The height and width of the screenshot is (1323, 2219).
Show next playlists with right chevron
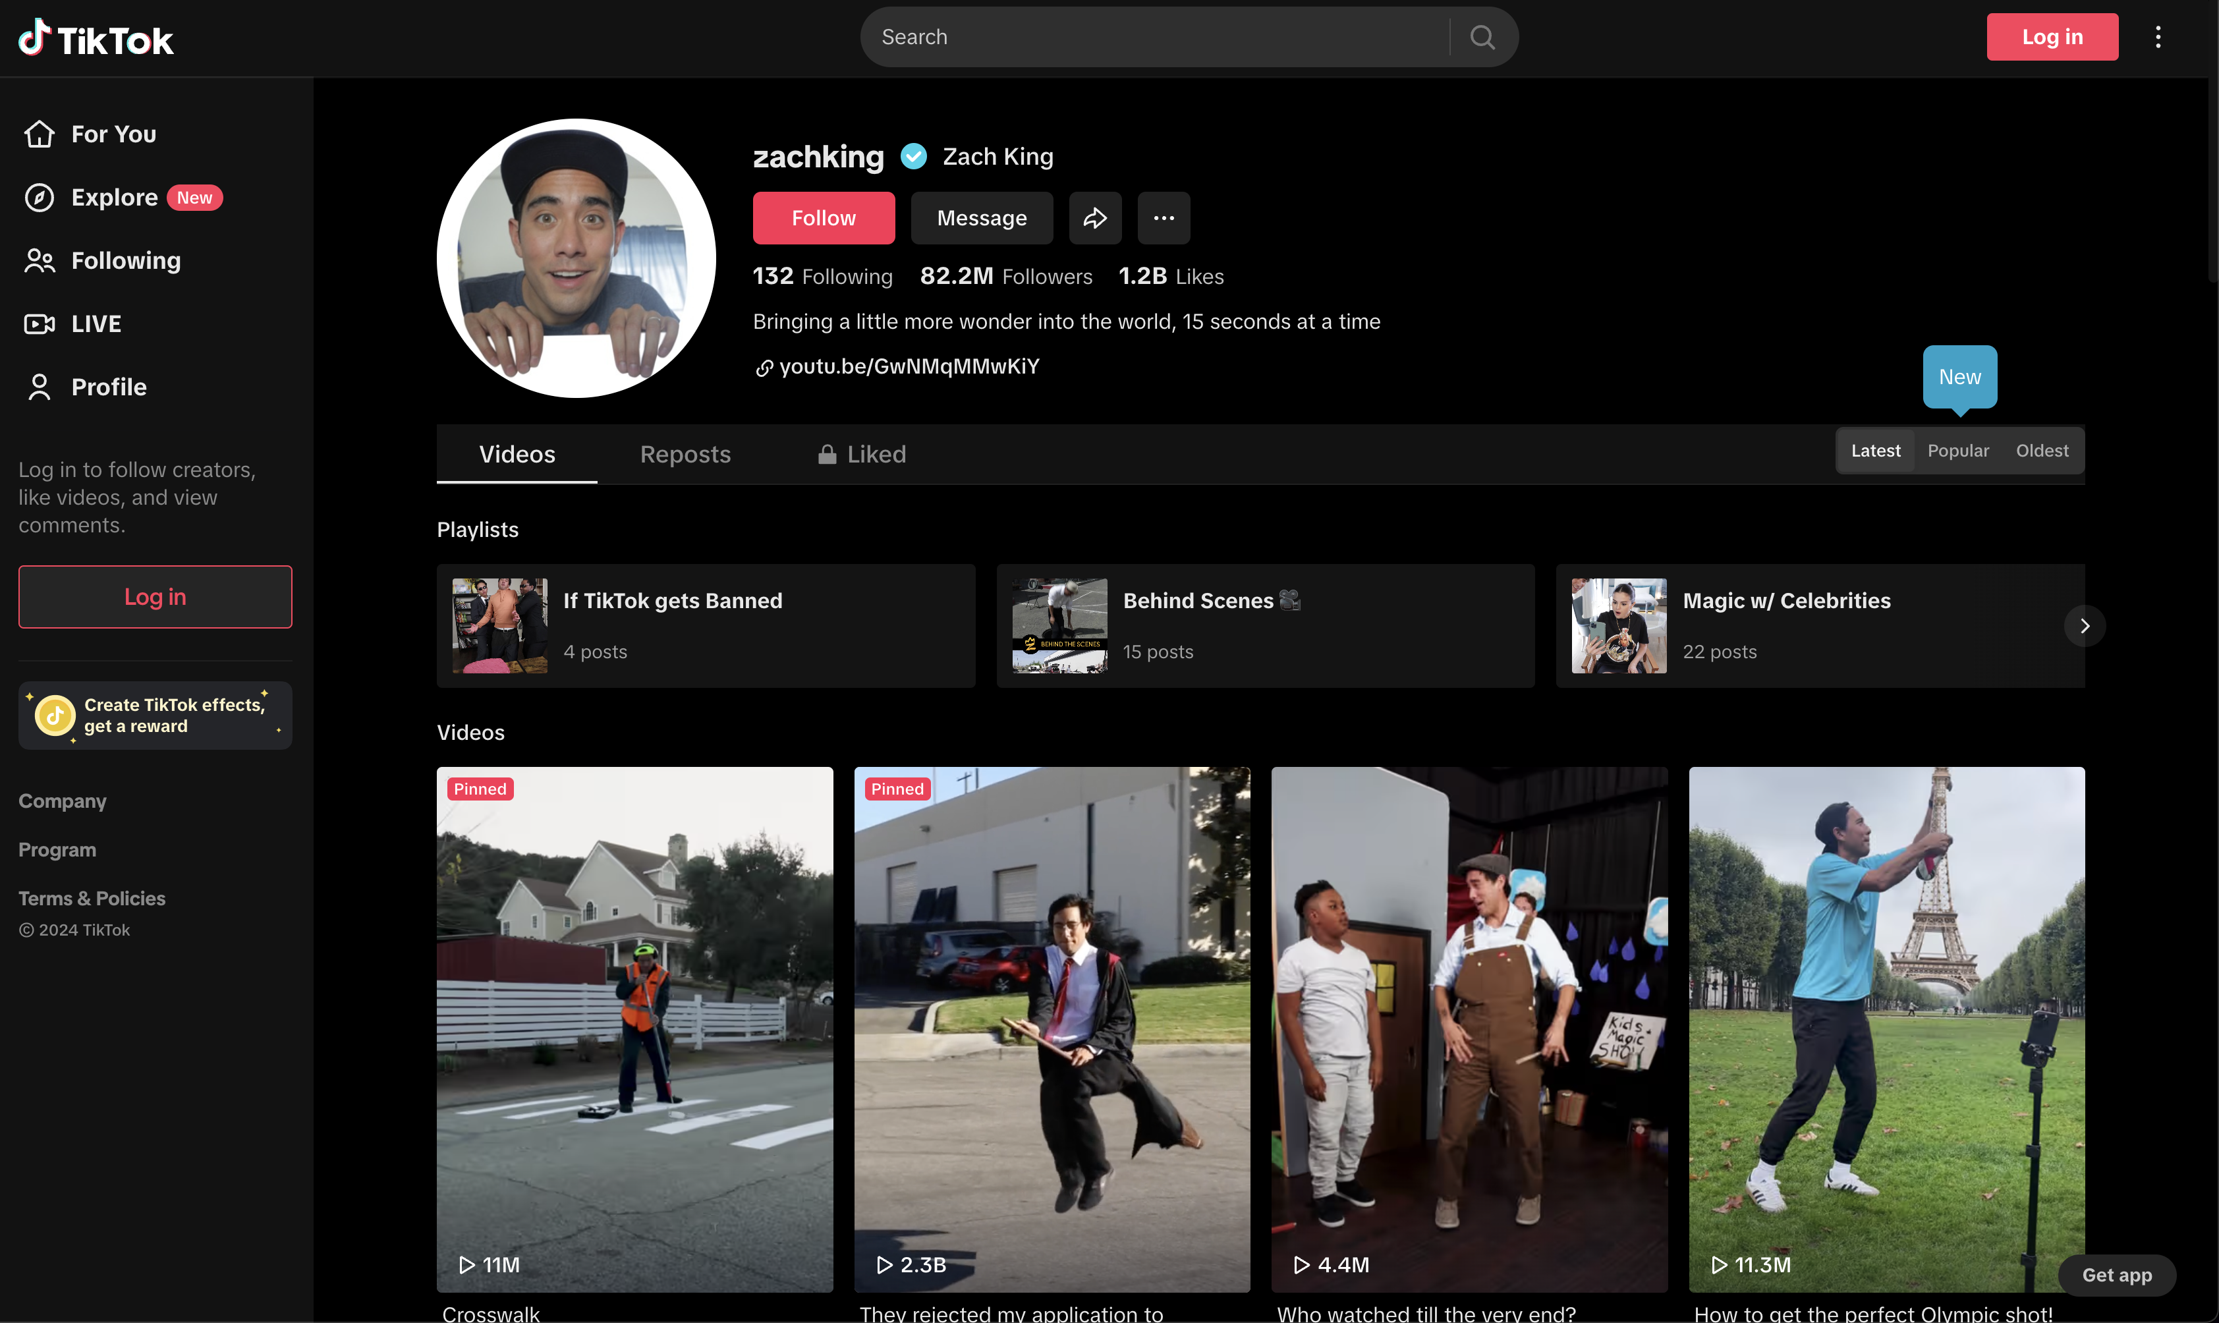coord(2083,626)
